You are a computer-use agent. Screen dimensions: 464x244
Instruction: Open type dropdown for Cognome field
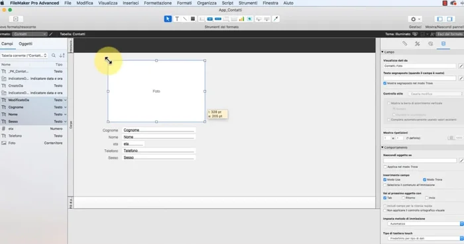pyautogui.click(x=65, y=107)
